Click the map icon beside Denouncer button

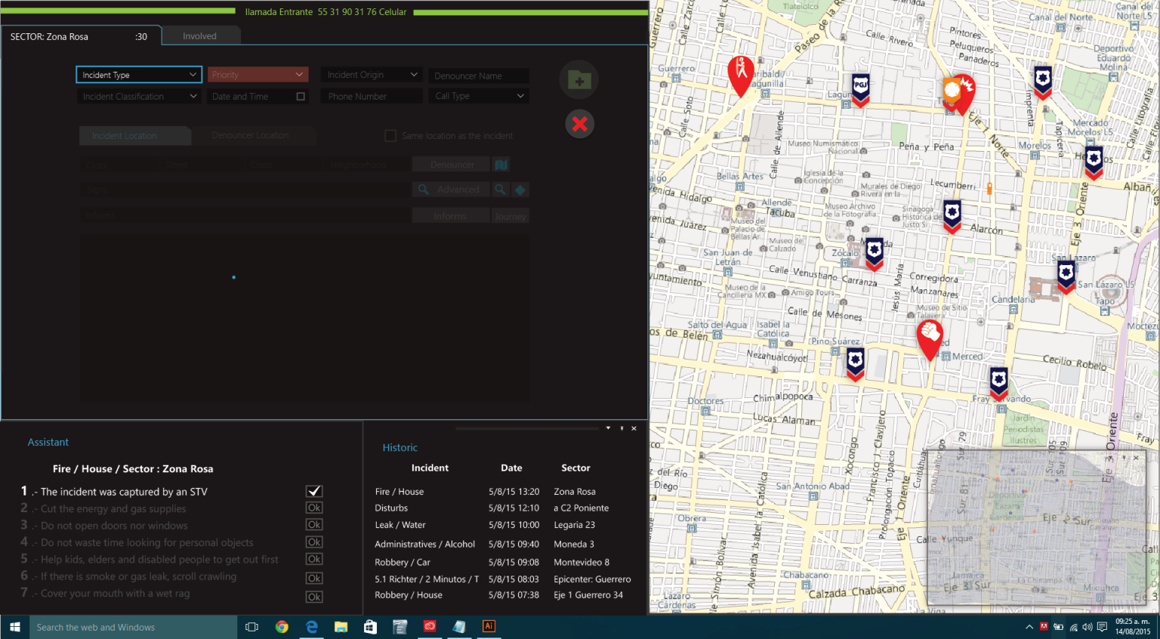pos(501,165)
